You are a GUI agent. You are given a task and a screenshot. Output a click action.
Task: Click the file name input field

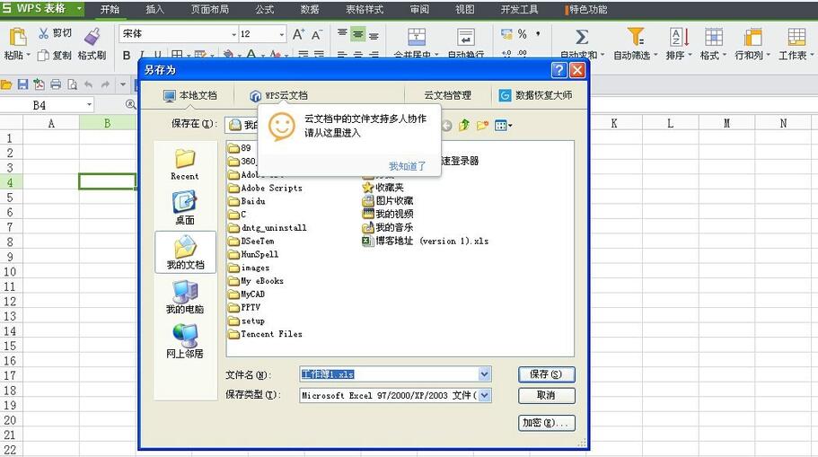(389, 374)
